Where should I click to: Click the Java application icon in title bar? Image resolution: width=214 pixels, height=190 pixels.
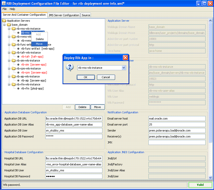3,3
